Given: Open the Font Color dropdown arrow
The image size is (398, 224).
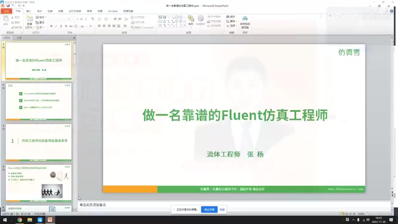Looking at the screenshot, I should point(94,26).
